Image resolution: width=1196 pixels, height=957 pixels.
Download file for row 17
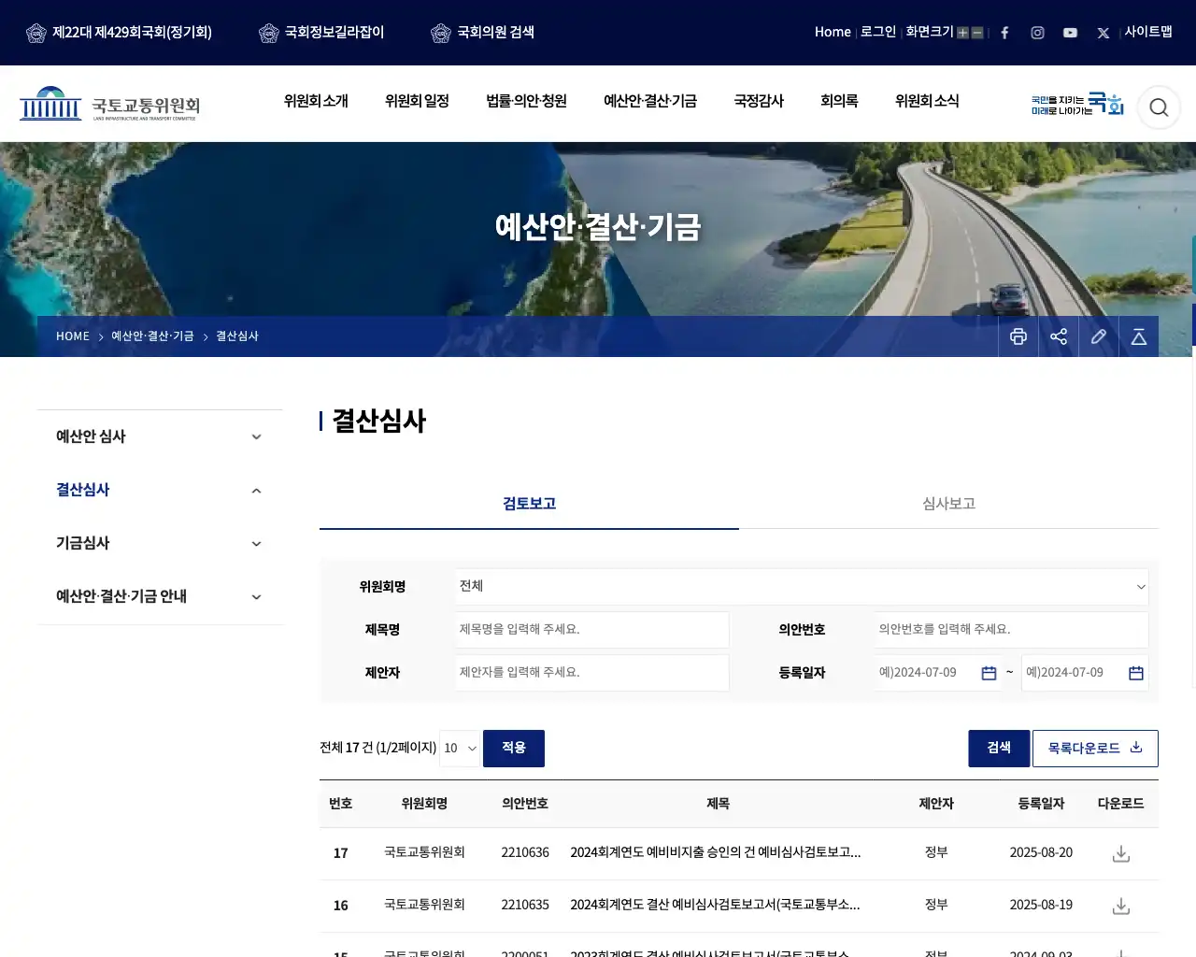tap(1121, 853)
